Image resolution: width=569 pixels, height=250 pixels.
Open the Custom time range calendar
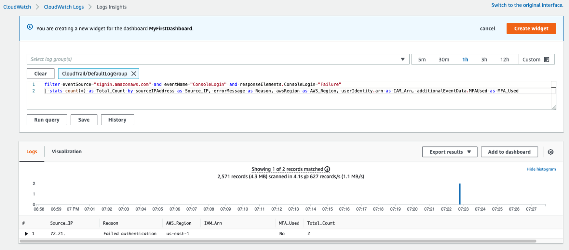coord(536,60)
